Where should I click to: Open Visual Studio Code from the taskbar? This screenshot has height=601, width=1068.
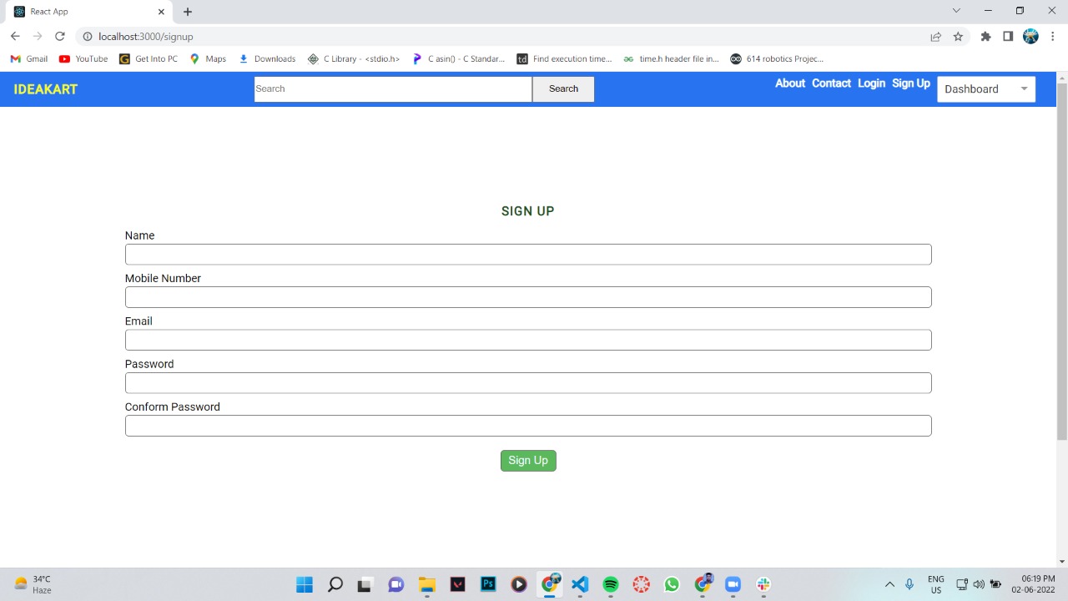pyautogui.click(x=579, y=584)
